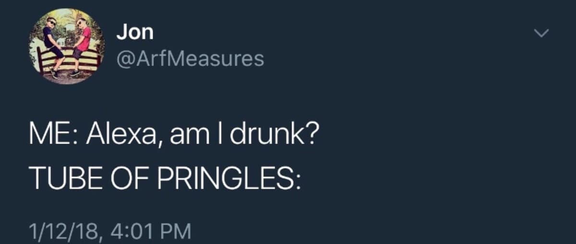Open the tweet options chevron menu
This screenshot has height=244, width=576.
541,33
